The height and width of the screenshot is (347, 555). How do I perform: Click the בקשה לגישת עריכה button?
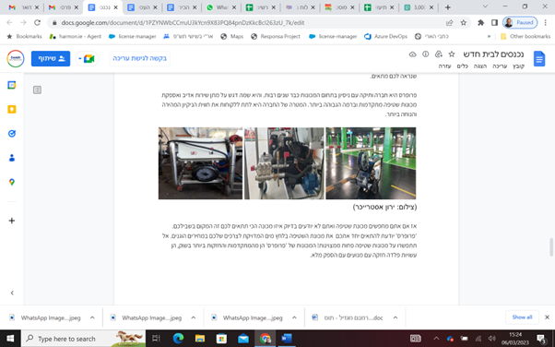point(139,58)
